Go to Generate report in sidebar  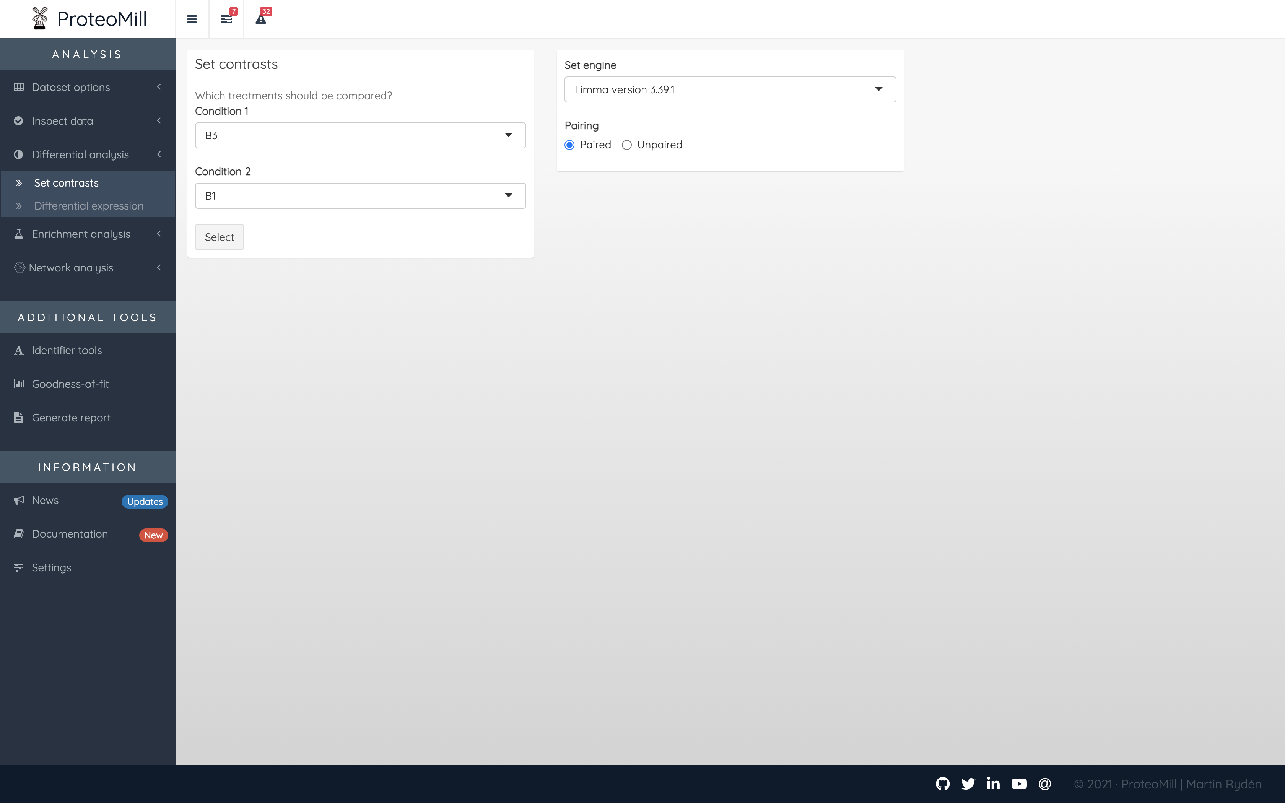coord(71,418)
